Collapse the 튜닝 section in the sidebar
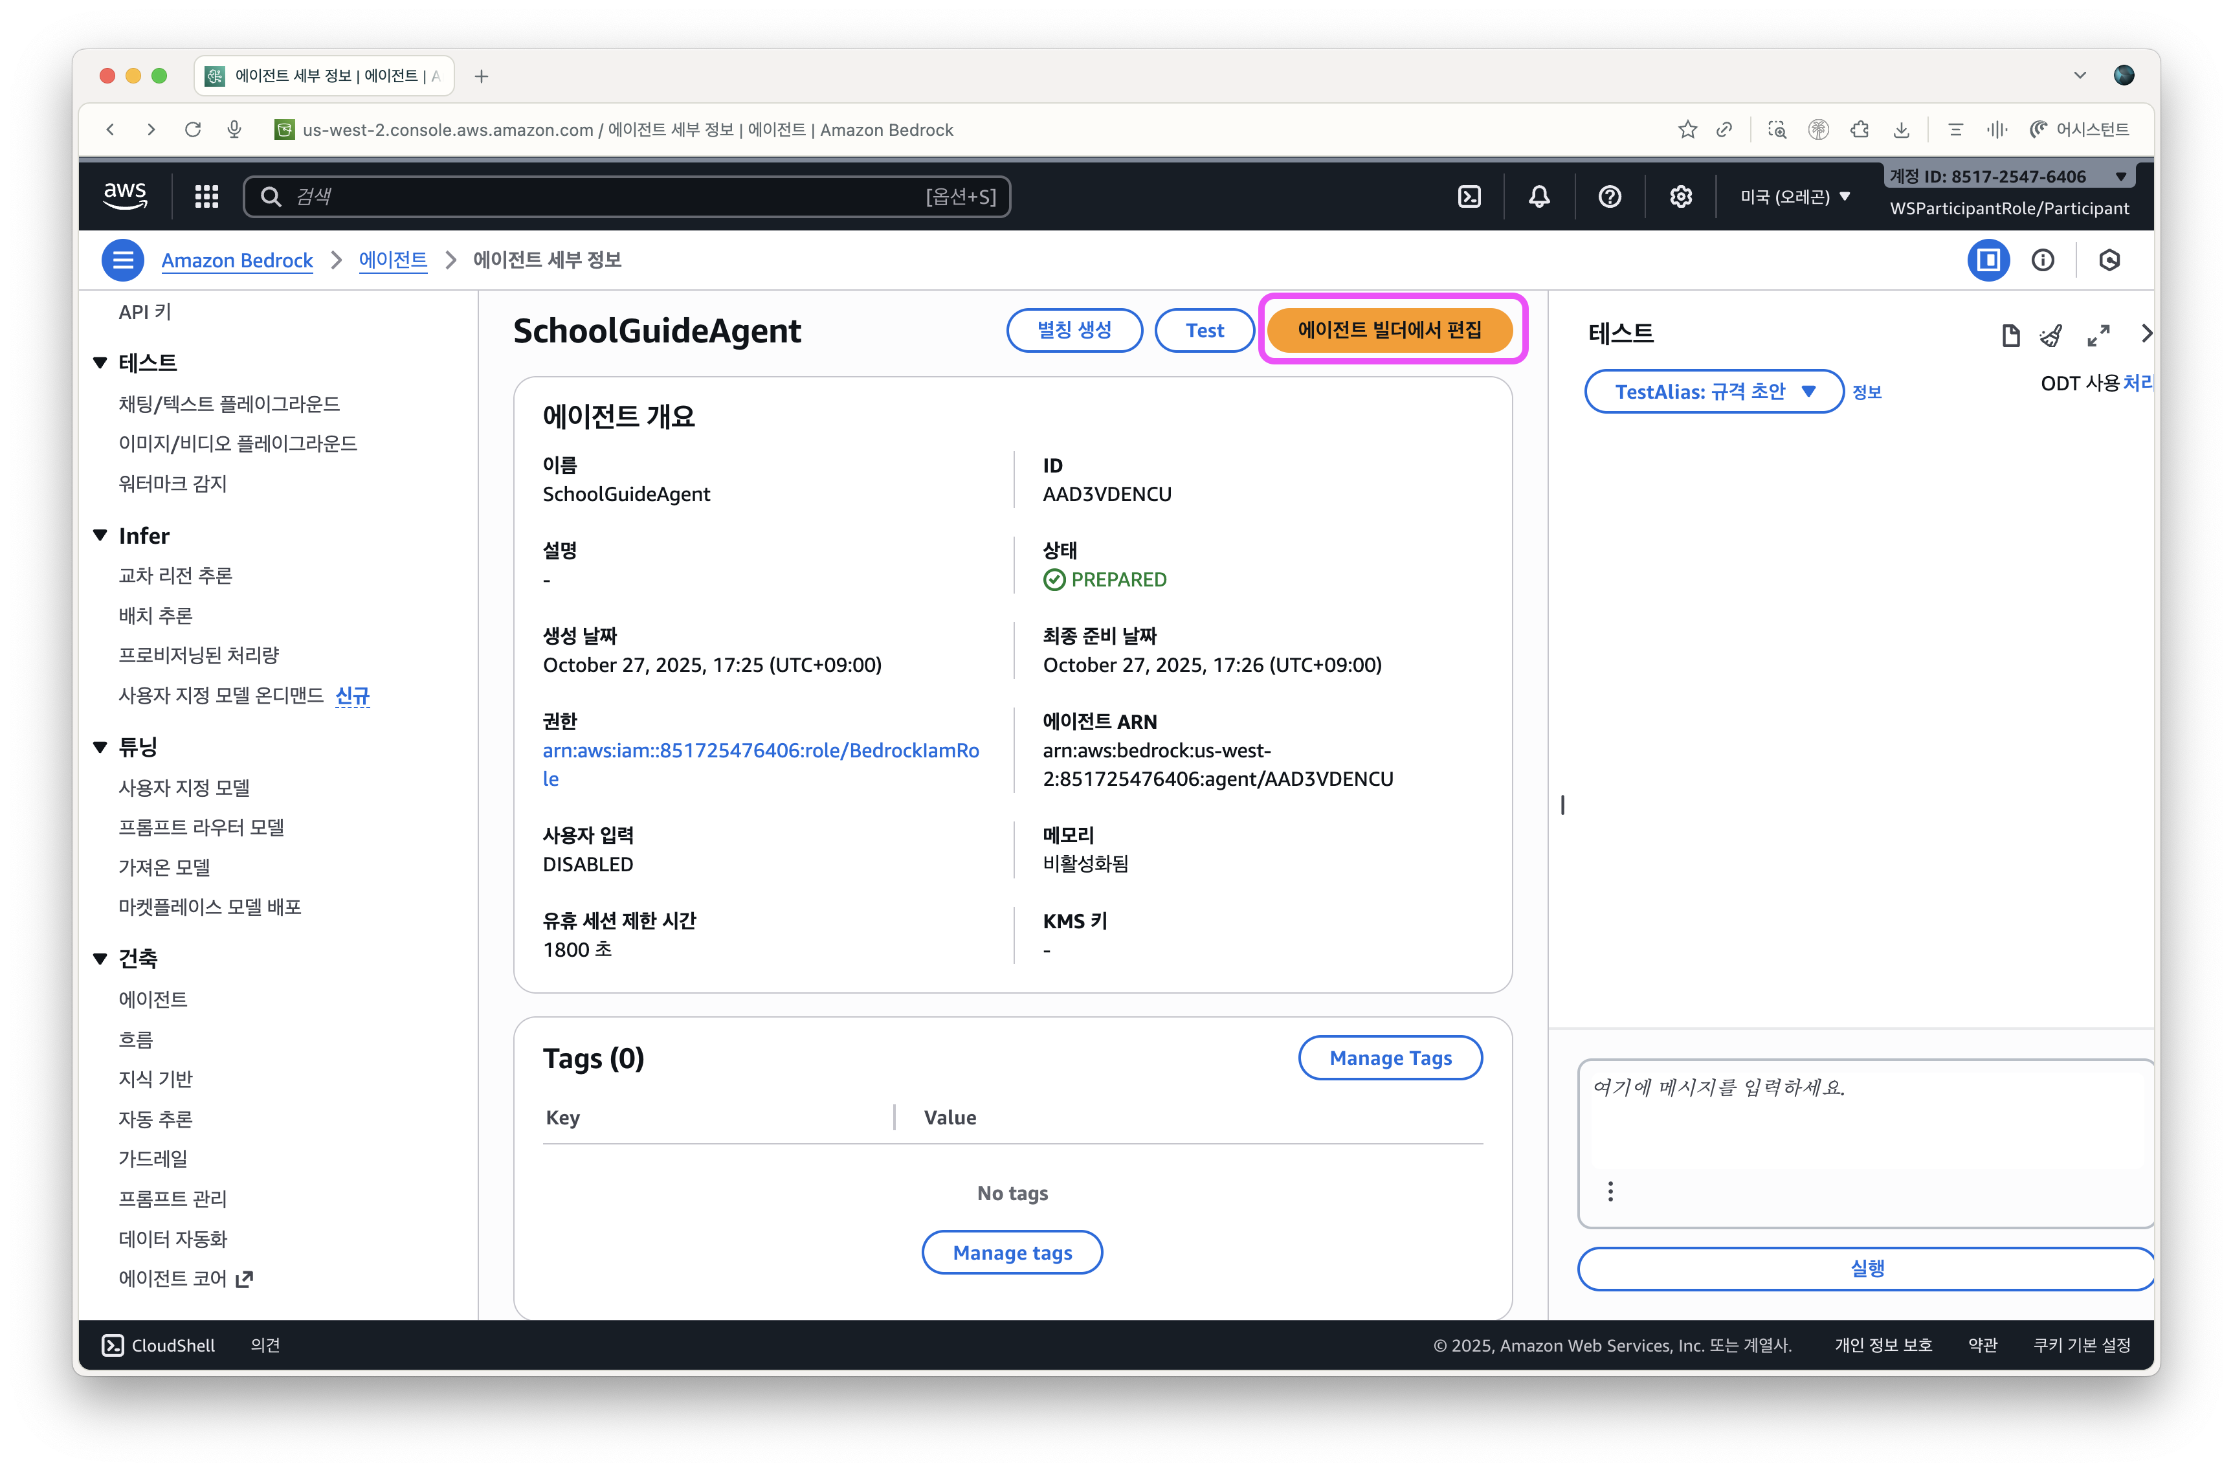2233x1472 pixels. (100, 746)
